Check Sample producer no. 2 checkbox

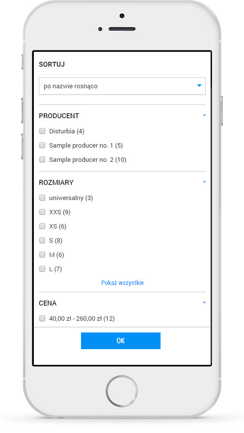pos(42,159)
